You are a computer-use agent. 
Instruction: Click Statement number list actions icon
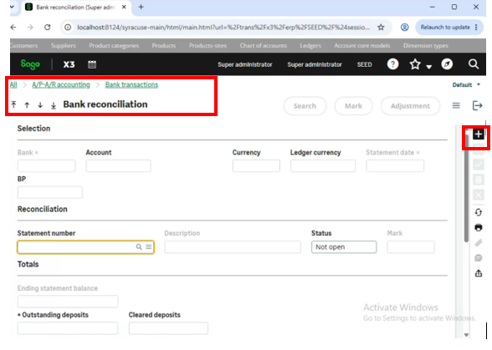coord(149,247)
